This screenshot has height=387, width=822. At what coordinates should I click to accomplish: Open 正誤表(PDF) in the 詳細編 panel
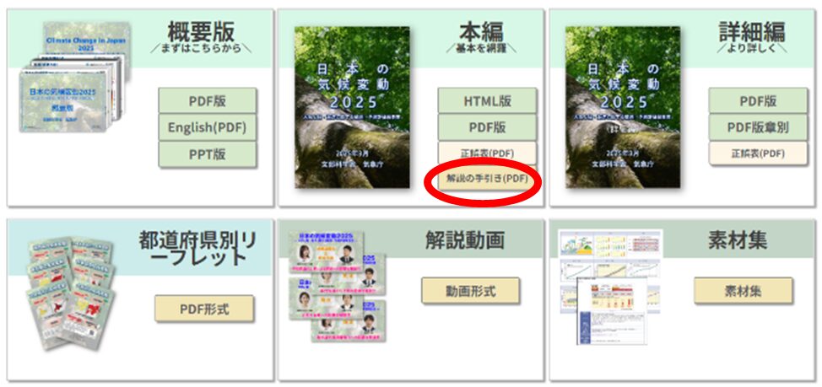[758, 153]
